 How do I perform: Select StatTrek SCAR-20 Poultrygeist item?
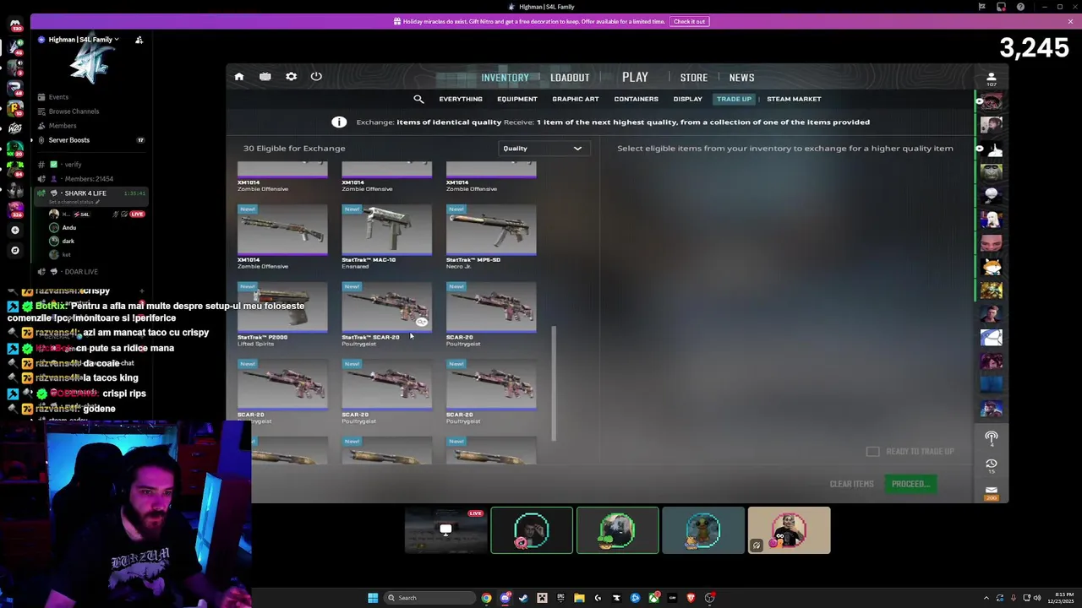(x=386, y=315)
